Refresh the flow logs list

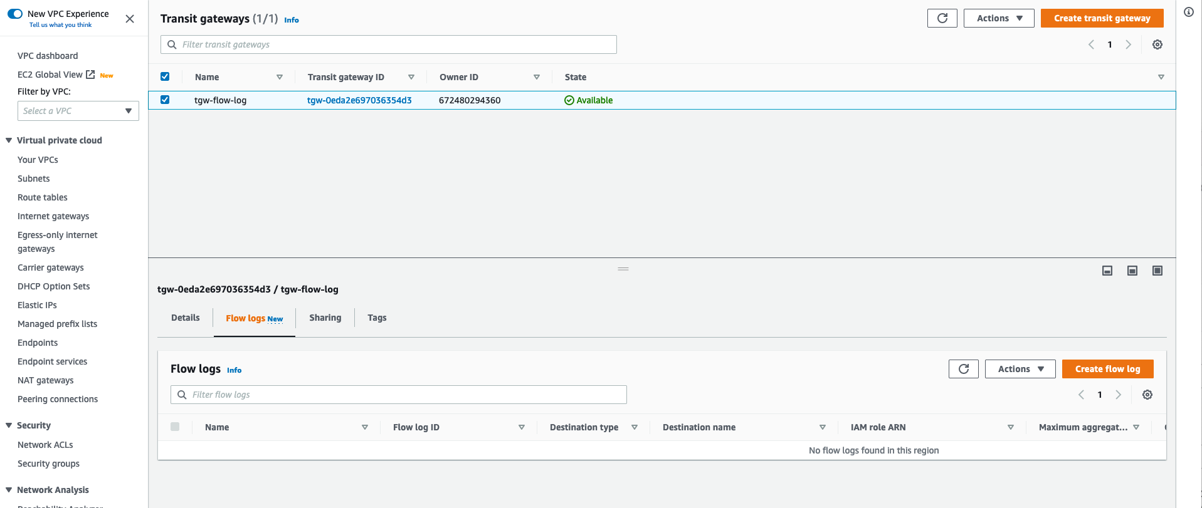tap(964, 369)
